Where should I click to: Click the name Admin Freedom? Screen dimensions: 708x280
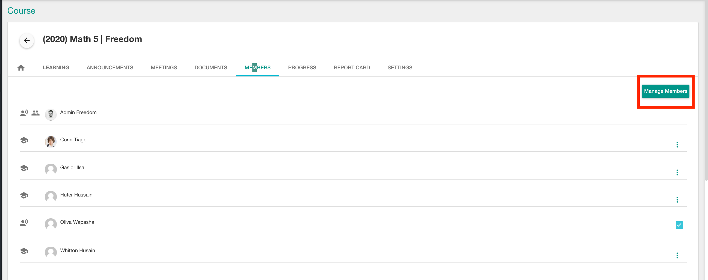[78, 112]
